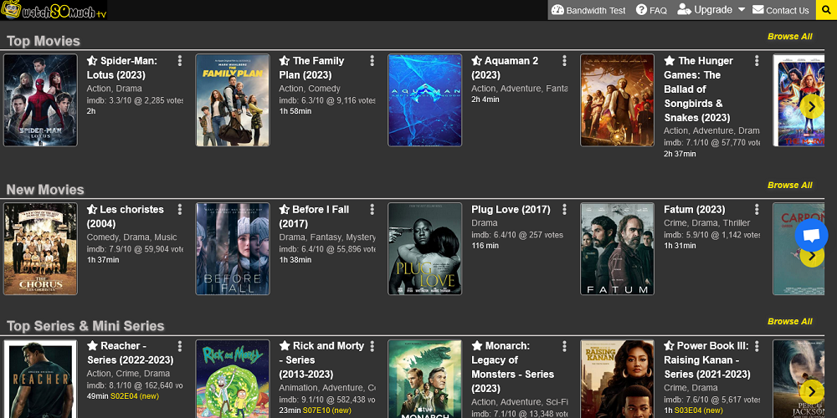
Task: Browse All in Top Series section
Action: pos(790,322)
